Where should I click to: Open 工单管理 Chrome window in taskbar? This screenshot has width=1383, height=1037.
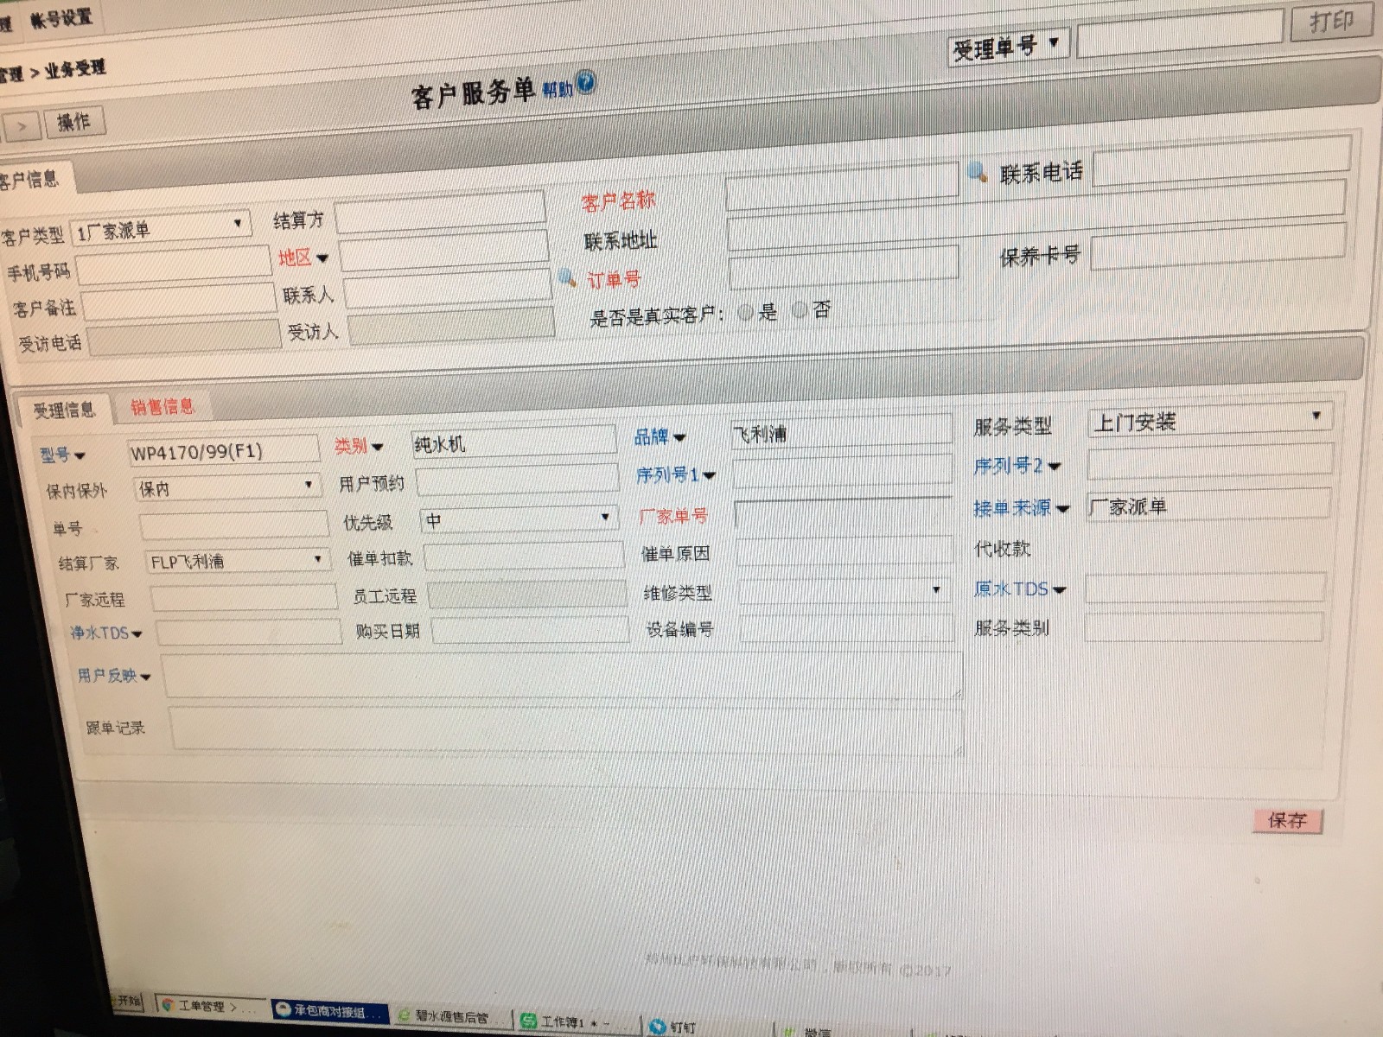[x=206, y=1006]
